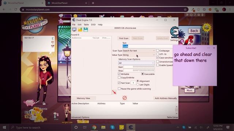
Task: Toggle the Enable Speedhack checkbox
Action: [x=158, y=65]
